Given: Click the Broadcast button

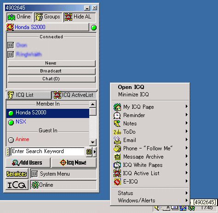Looking at the screenshot, I should pos(52,71).
